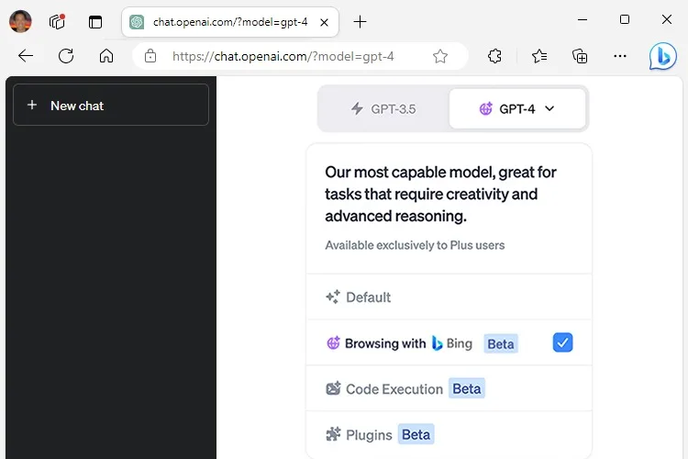Image resolution: width=688 pixels, height=459 pixels.
Task: Open the Collections icon in the toolbar
Action: click(x=580, y=56)
